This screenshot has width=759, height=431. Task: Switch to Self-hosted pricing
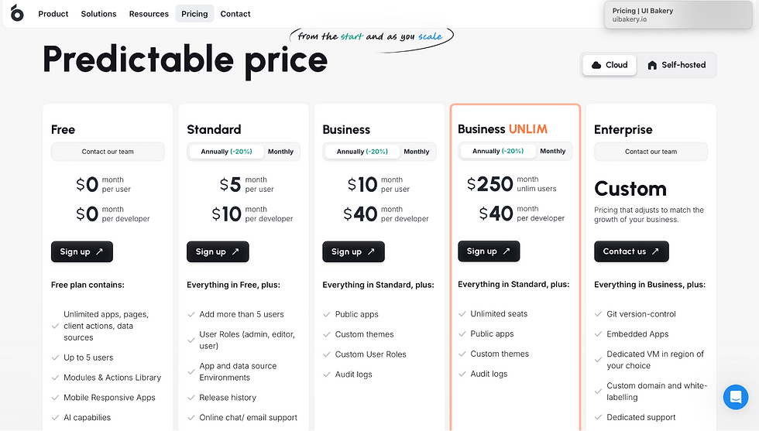(x=675, y=65)
